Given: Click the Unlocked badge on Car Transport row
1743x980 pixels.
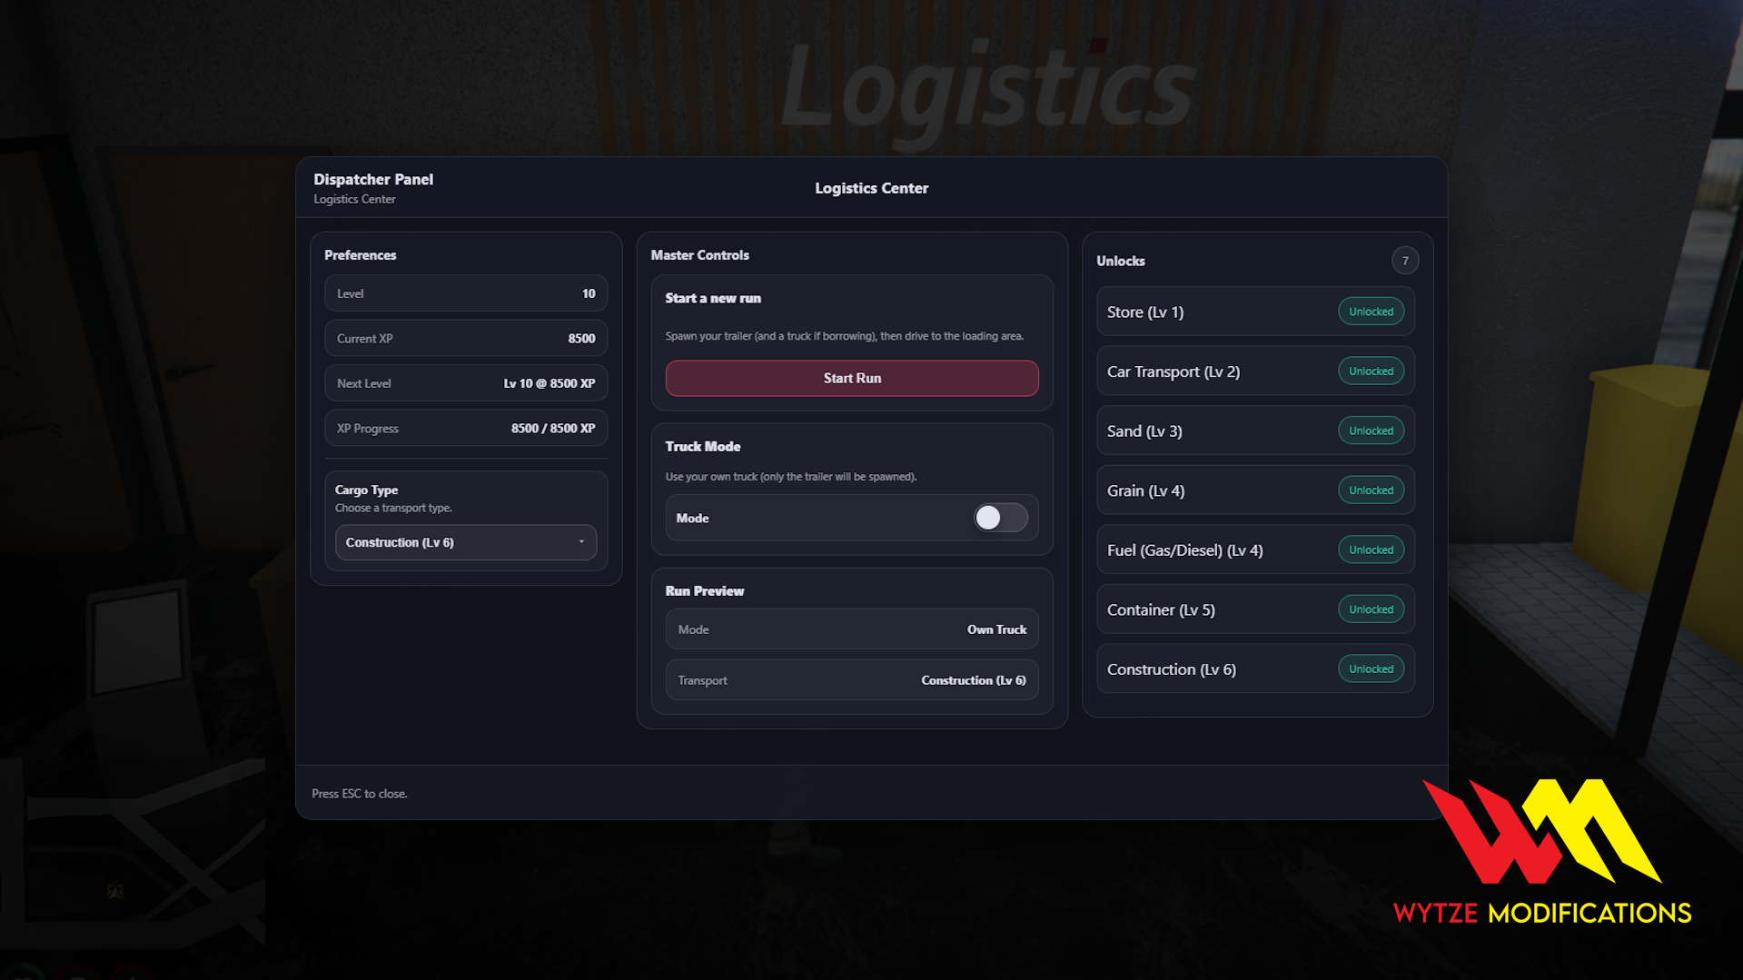Looking at the screenshot, I should point(1371,371).
